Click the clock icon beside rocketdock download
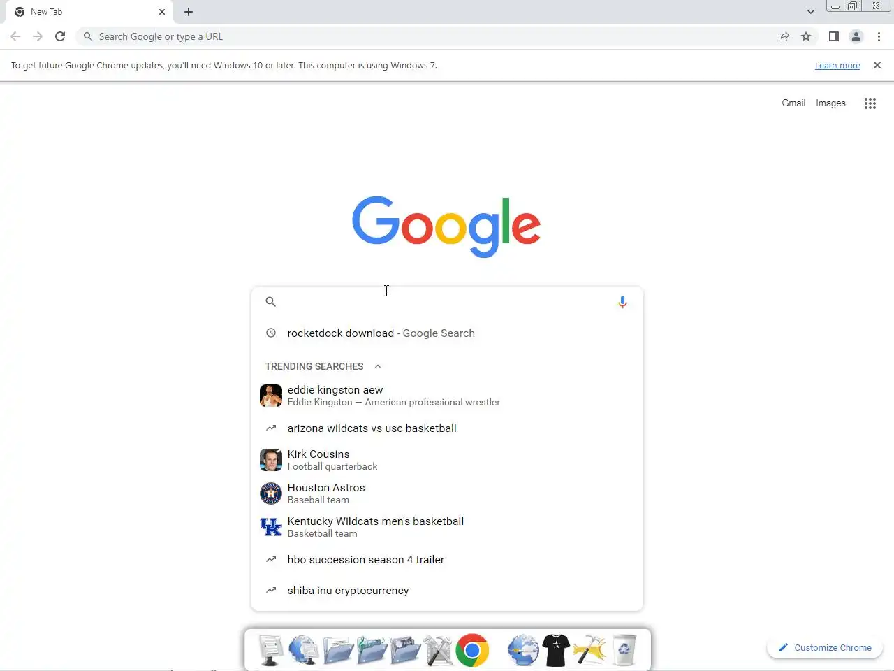894x671 pixels. pos(271,333)
